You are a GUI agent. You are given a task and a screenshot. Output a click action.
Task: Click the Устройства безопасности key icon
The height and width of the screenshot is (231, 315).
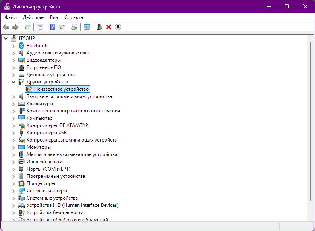21,212
